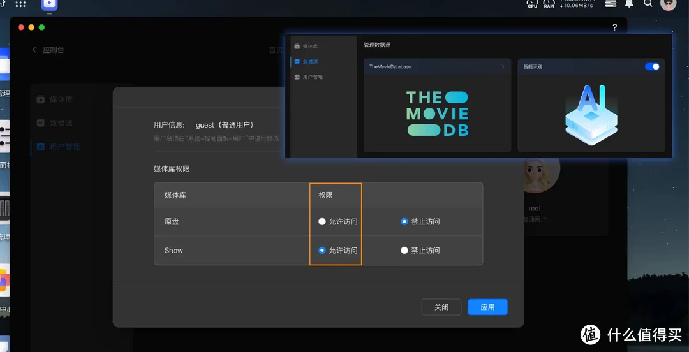
Task: Click the 用户管理 icon in inset panel
Action: tap(297, 77)
